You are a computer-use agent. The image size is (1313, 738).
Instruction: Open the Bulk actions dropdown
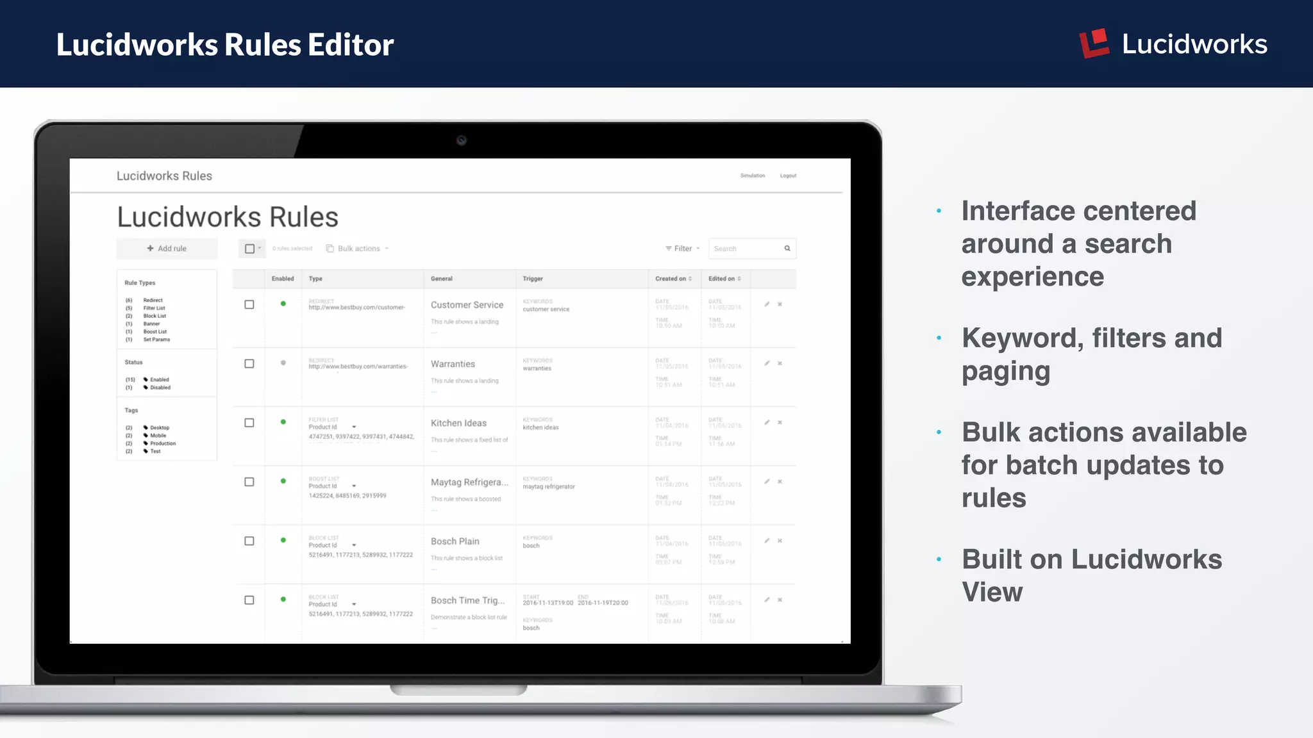coord(358,249)
